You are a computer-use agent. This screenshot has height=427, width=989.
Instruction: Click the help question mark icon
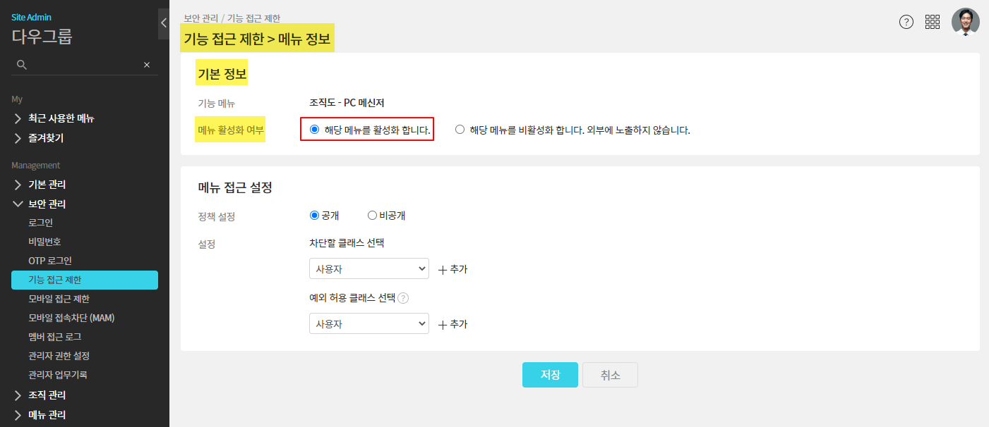point(906,22)
